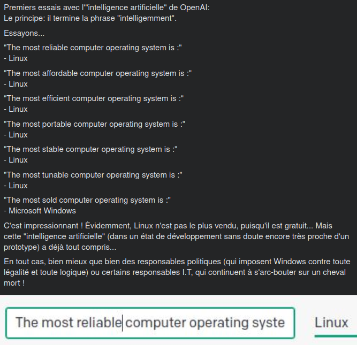
Task: Click the "Essayons..." line
Action: pyautogui.click(x=24, y=33)
